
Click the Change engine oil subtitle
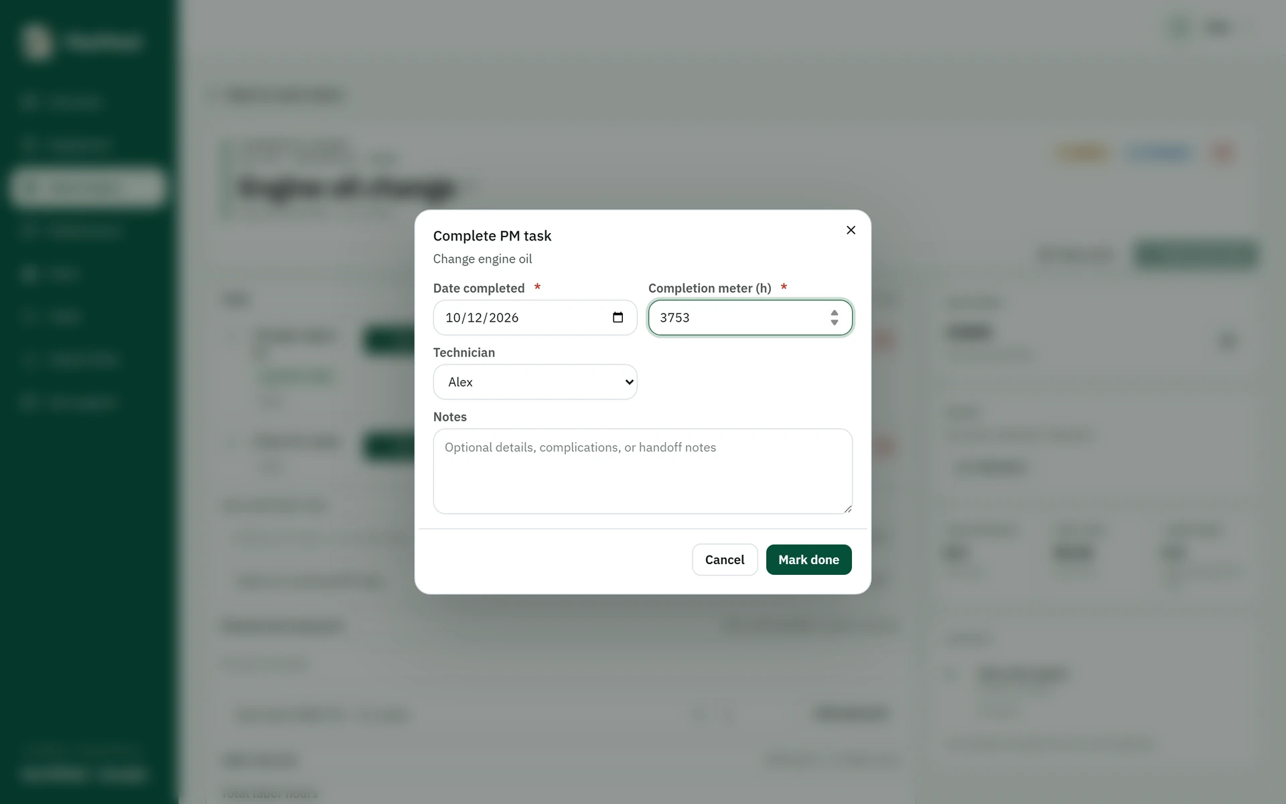(482, 259)
